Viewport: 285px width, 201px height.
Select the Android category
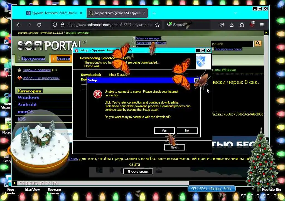(27, 105)
